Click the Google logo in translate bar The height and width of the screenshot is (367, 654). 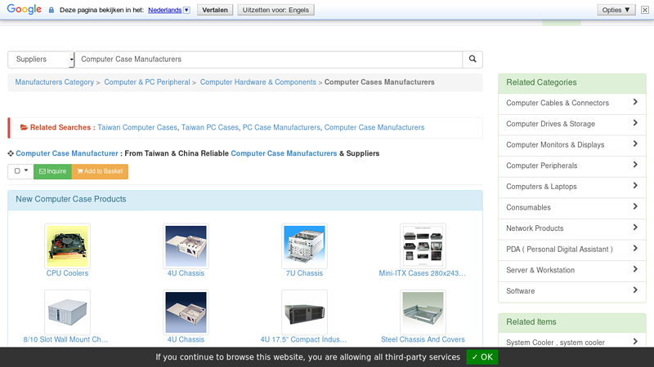point(25,9)
